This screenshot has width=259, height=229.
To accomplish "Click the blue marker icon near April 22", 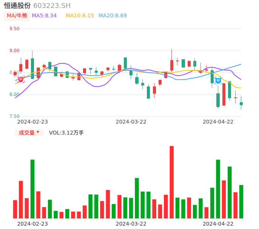I will click(218, 80).
